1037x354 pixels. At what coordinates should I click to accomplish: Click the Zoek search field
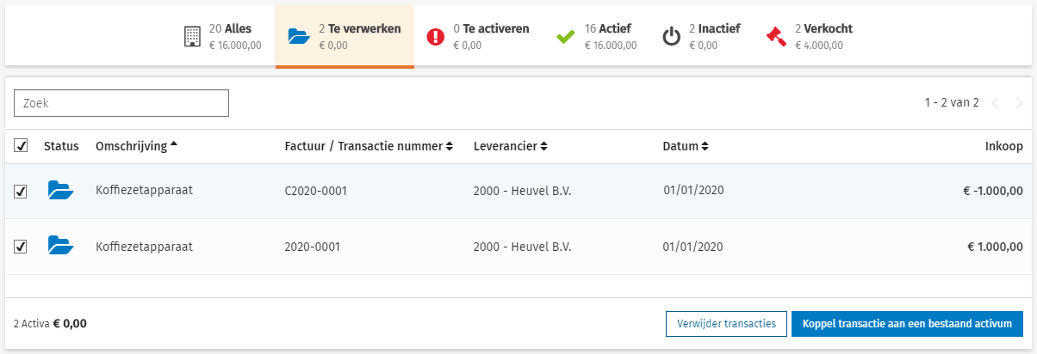click(121, 103)
